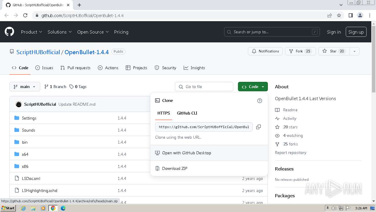Reload the page in Chrome
This screenshot has height=212, width=376.
[x=25, y=15]
